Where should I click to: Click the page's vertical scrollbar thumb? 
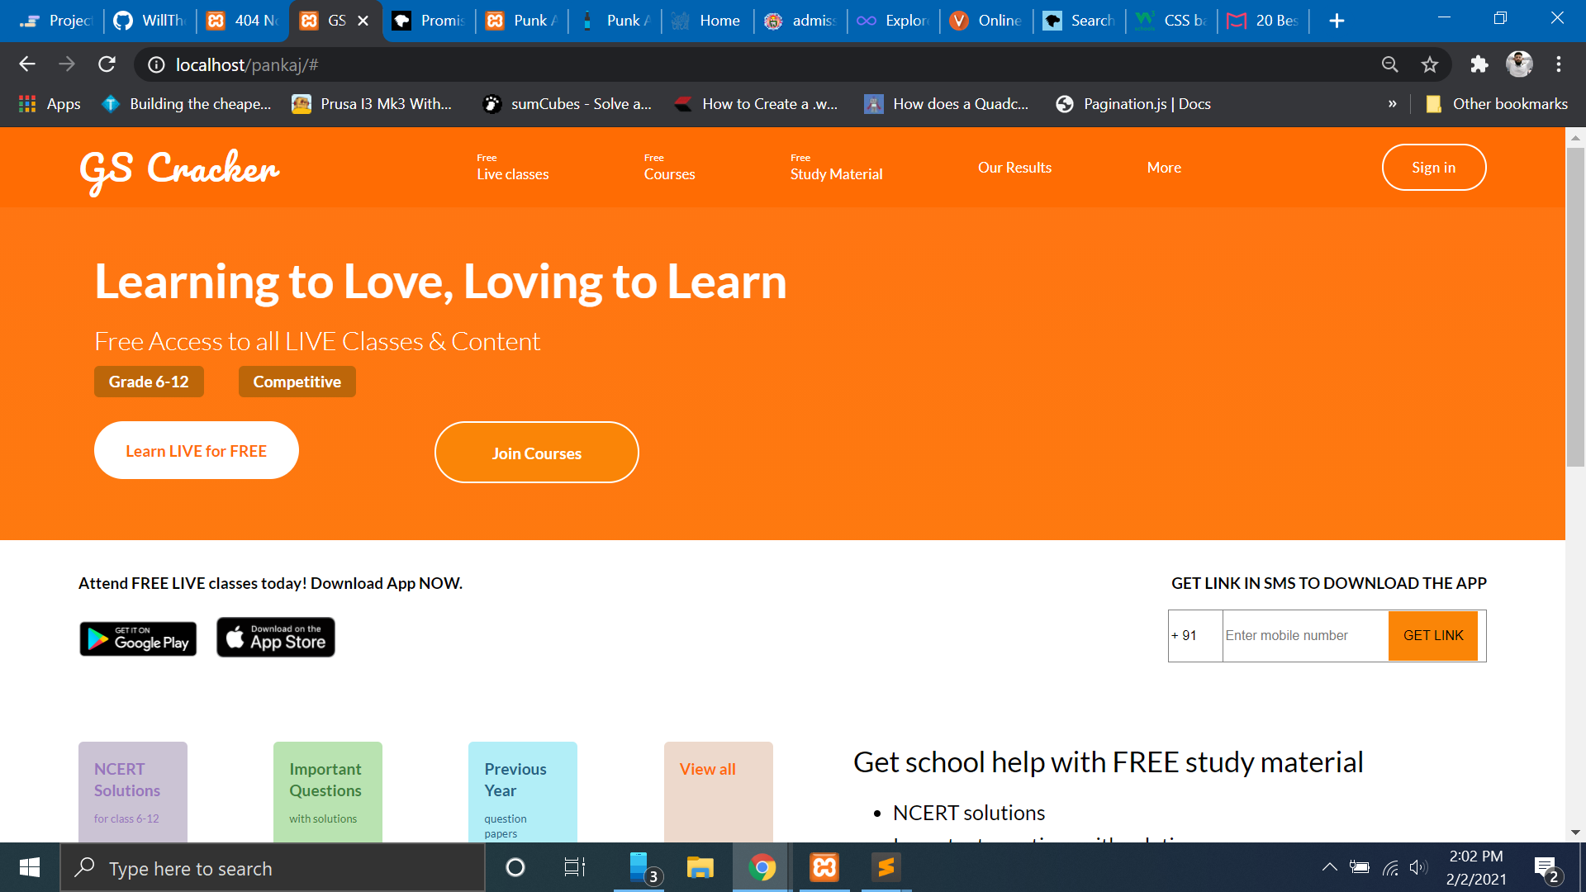1575,306
